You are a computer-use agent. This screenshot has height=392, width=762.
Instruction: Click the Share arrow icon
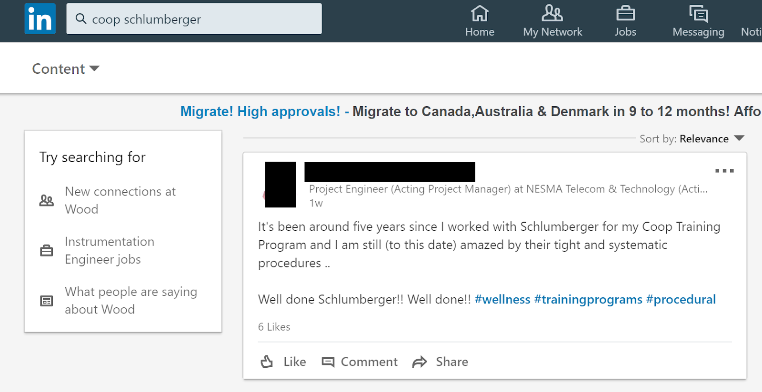coord(420,362)
